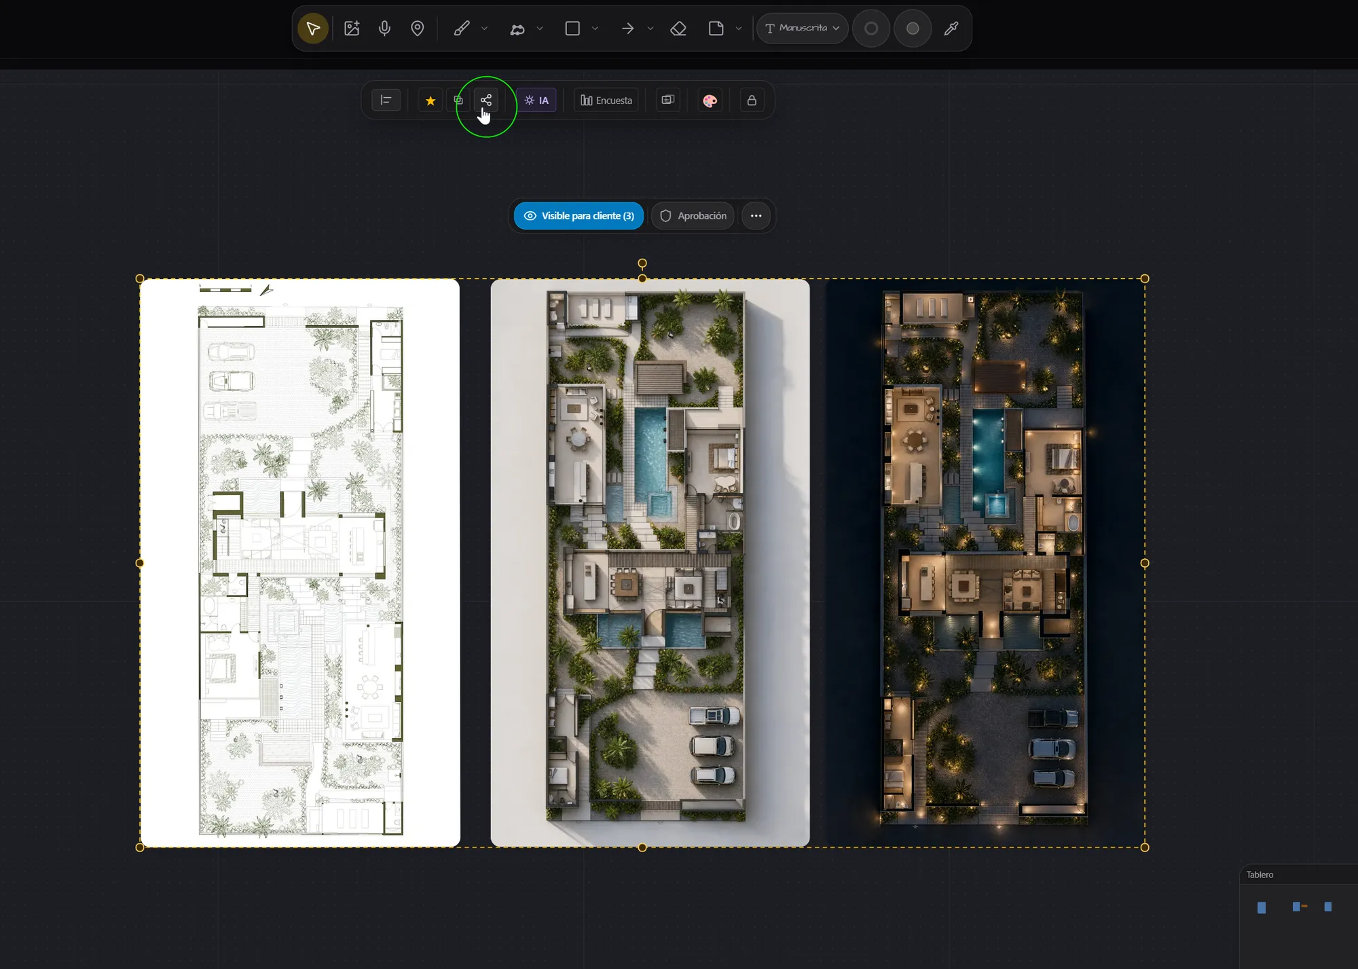Click the IA button
Viewport: 1358px width, 969px height.
coord(536,100)
